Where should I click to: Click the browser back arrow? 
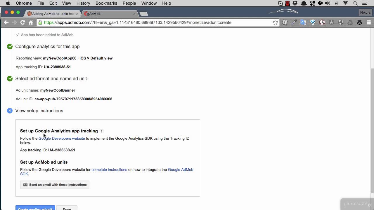click(6, 22)
